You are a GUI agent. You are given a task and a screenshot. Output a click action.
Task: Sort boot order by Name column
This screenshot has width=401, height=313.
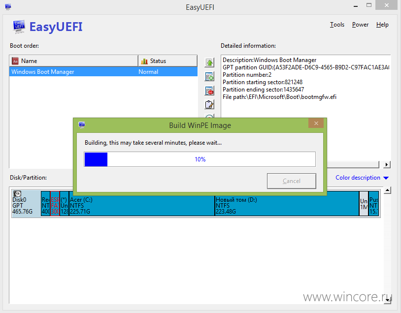click(74, 61)
